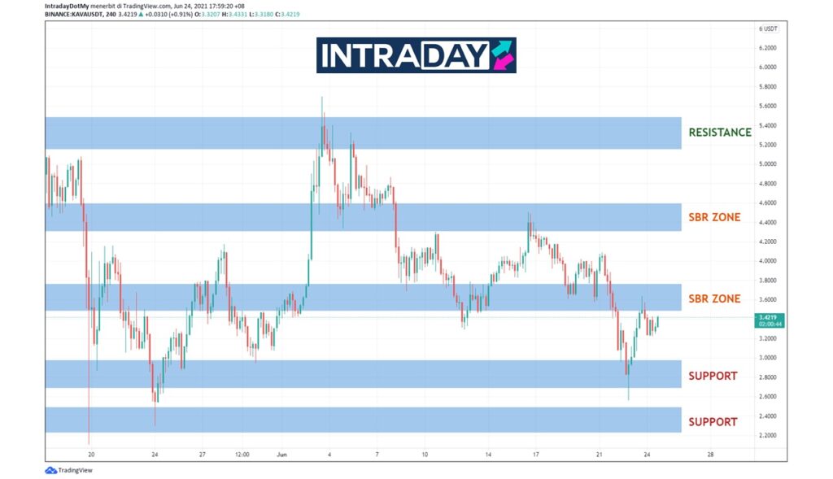This screenshot has width=833, height=479.
Task: Click the 02:00:44 candle countdown timer
Action: coord(769,324)
